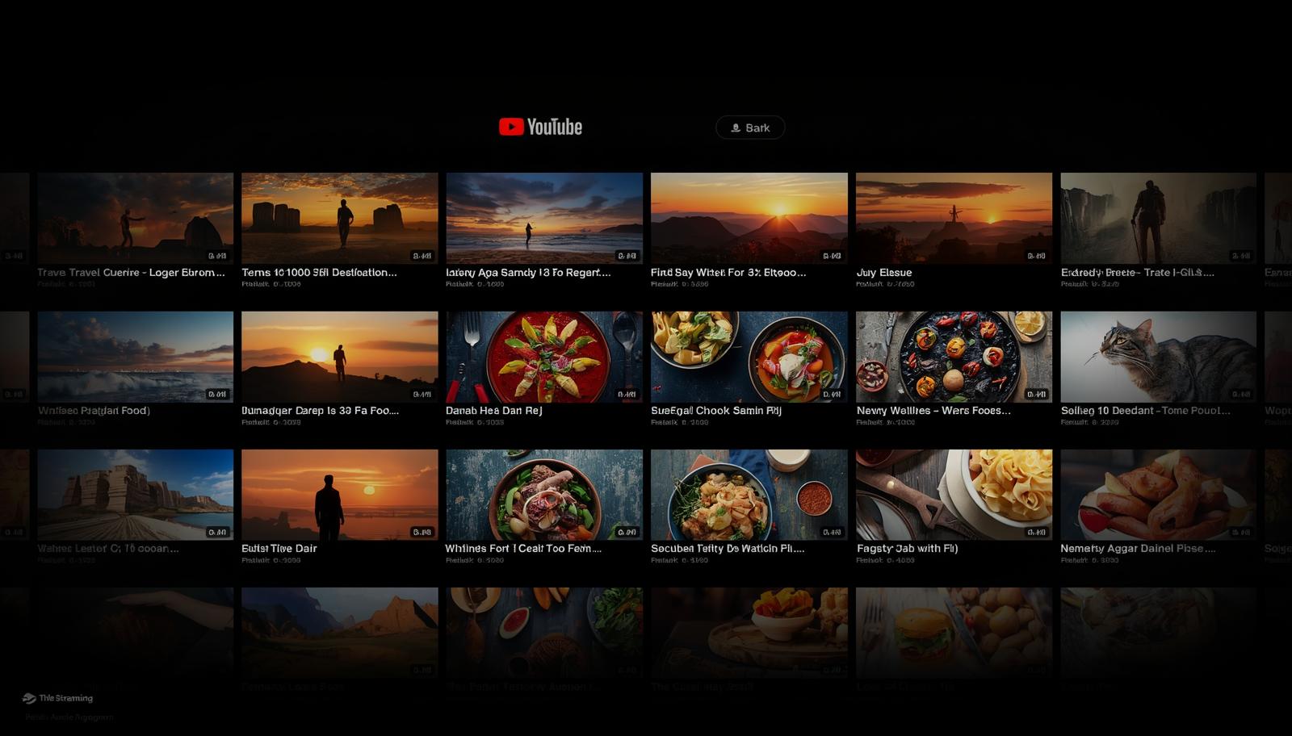Select the title "Dumadger Darep Is 33 Fa Foo...."
Viewport: 1292px width, 736px height.
click(x=320, y=411)
